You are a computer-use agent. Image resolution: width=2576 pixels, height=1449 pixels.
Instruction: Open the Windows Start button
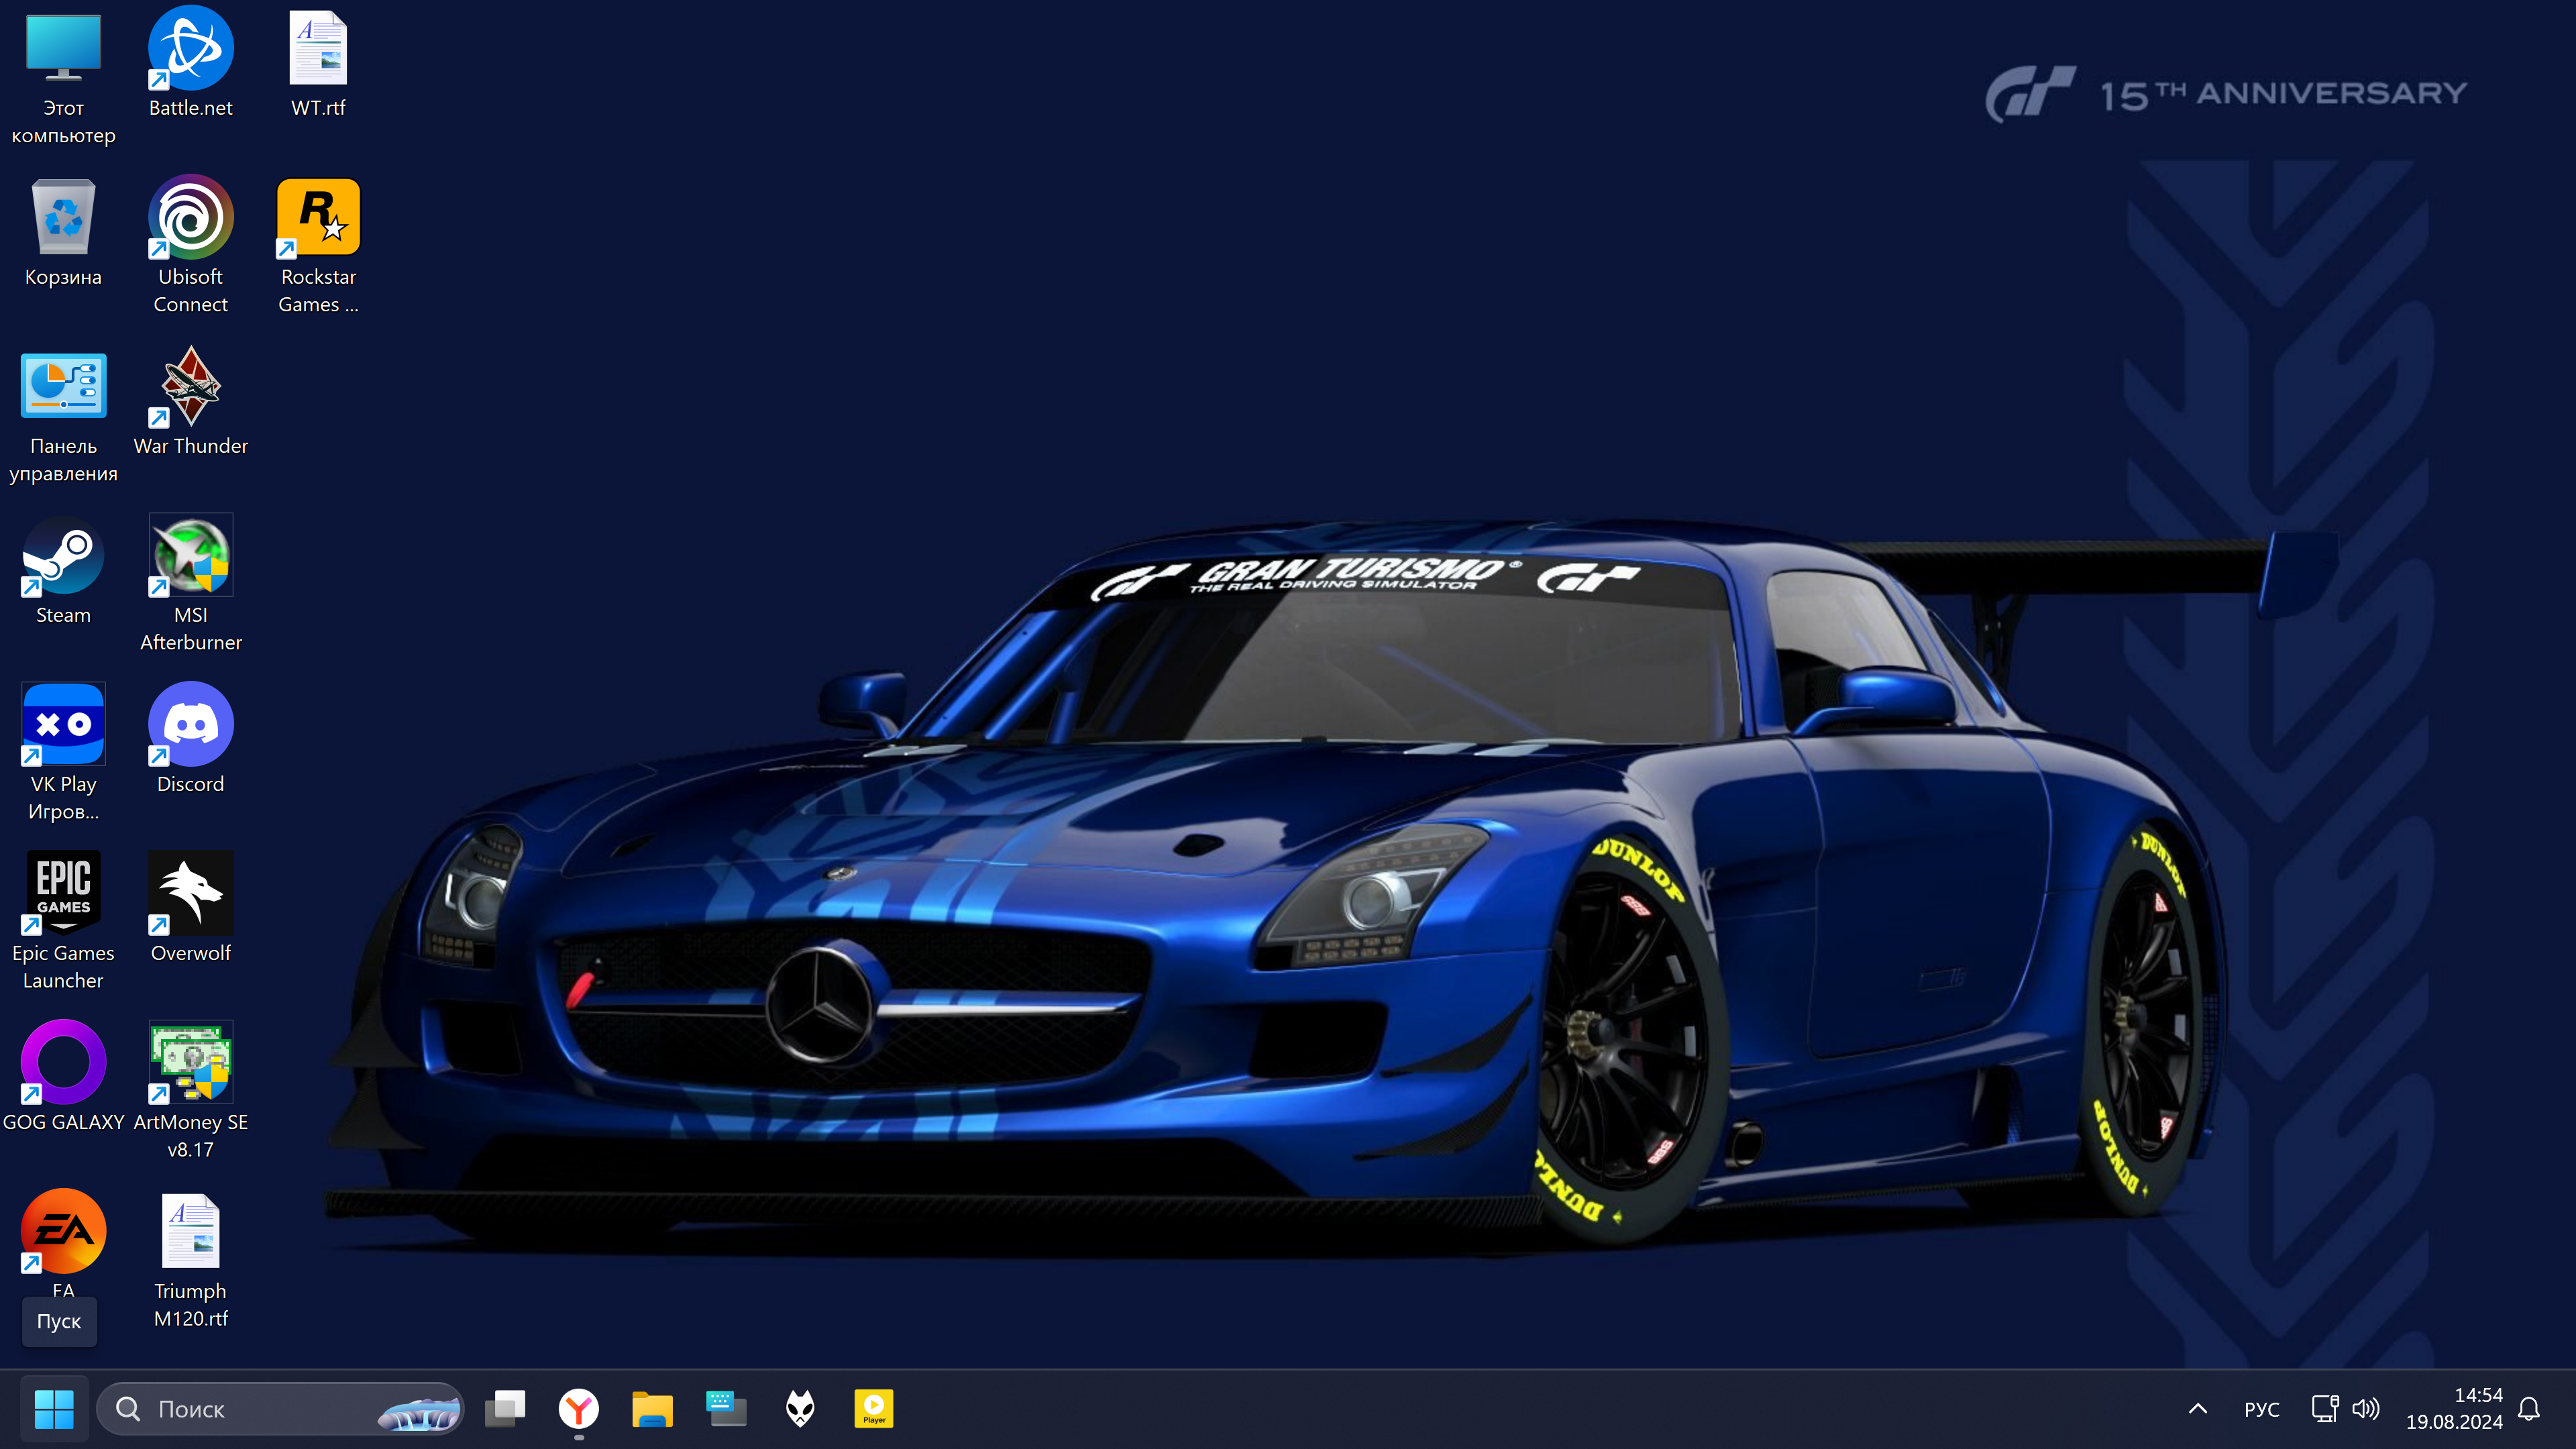54,1409
